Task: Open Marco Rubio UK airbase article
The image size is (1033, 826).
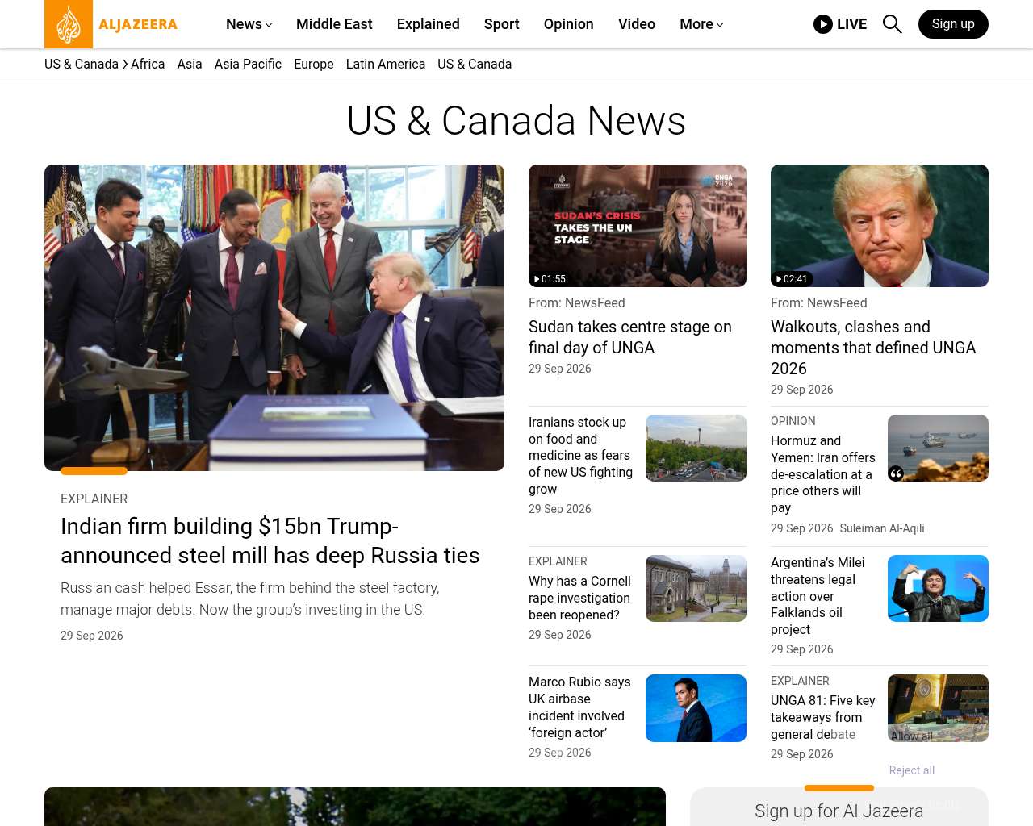Action: point(579,707)
